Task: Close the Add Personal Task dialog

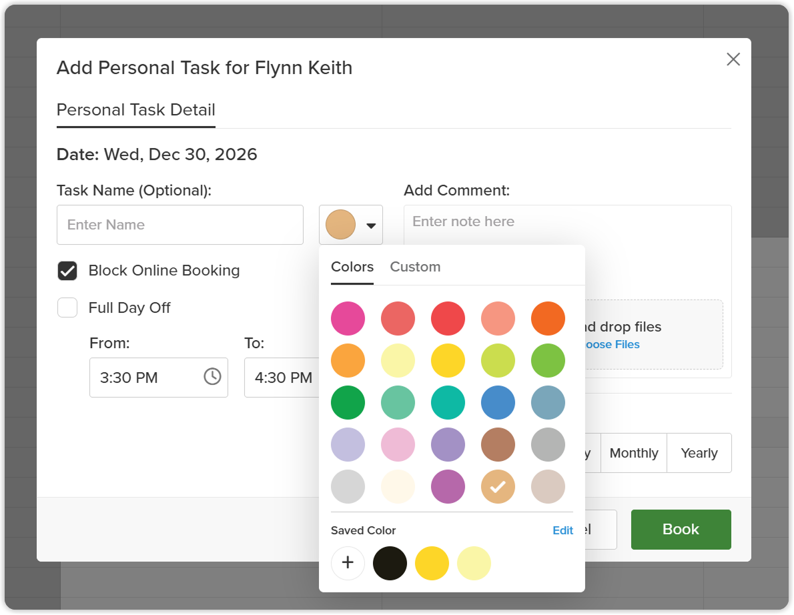Action: coord(733,59)
